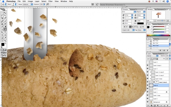Screen dimensions: 171x107
Task: Select the Clone Stamp tool
Action: click(2, 24)
